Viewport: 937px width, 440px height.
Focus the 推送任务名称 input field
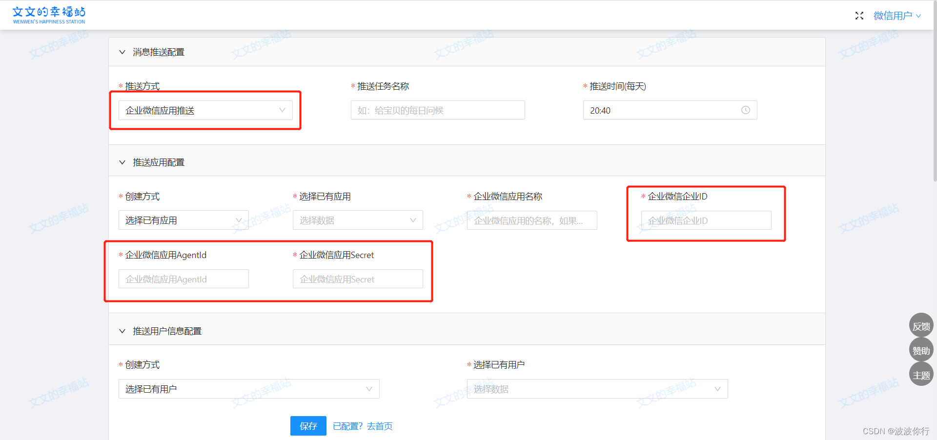438,110
